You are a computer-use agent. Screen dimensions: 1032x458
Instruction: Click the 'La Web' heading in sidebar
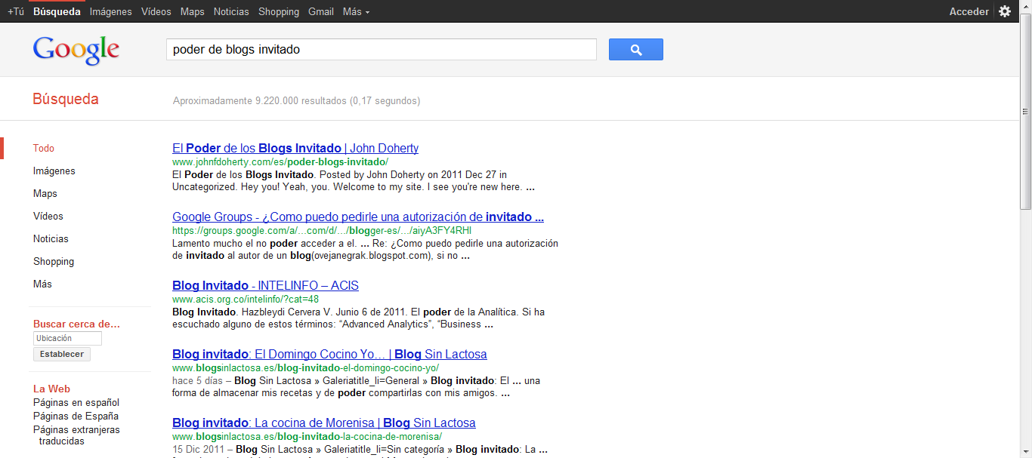click(x=51, y=389)
